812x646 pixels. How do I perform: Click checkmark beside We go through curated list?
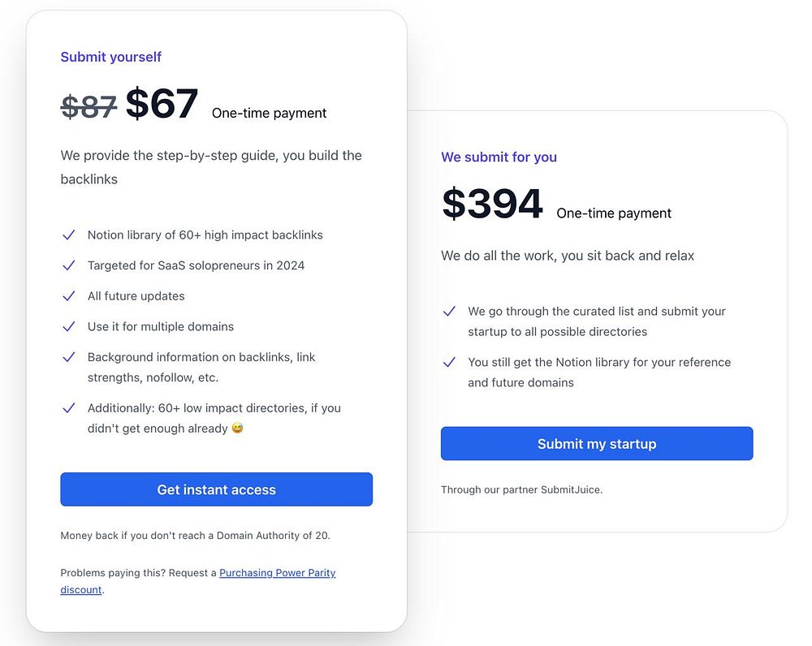tap(449, 312)
